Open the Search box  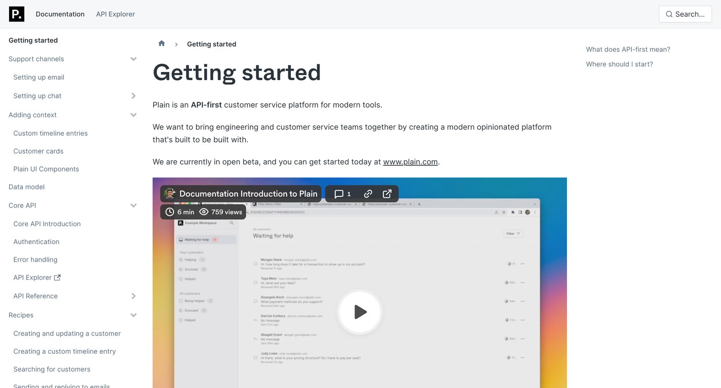click(x=685, y=14)
